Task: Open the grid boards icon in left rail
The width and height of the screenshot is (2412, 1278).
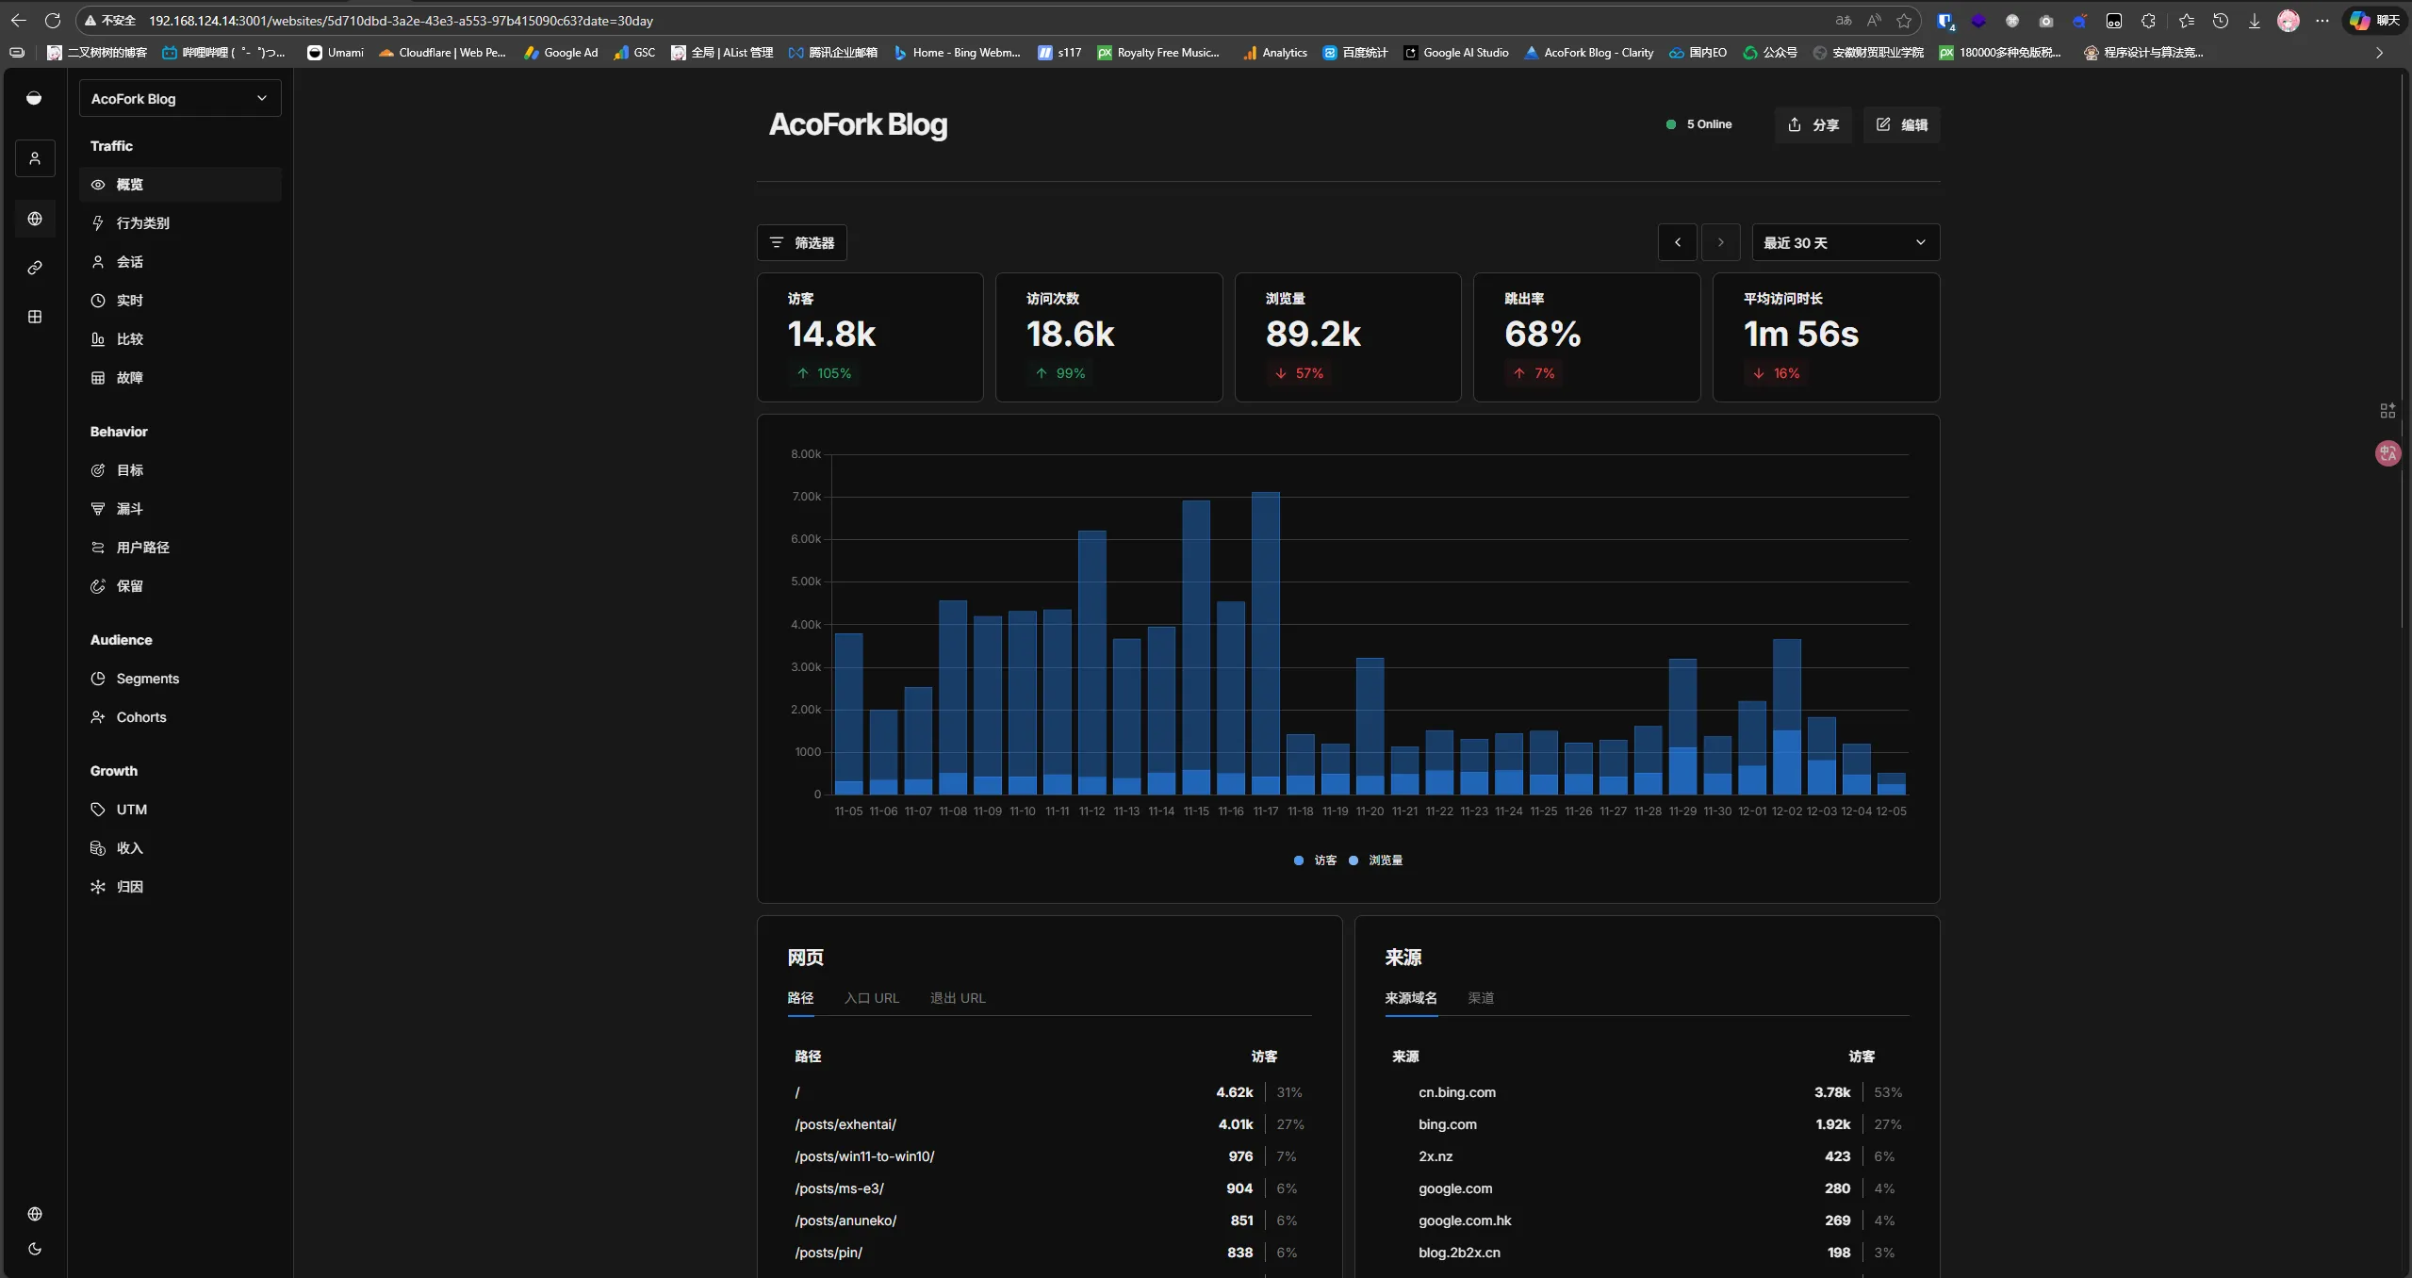Action: click(35, 317)
